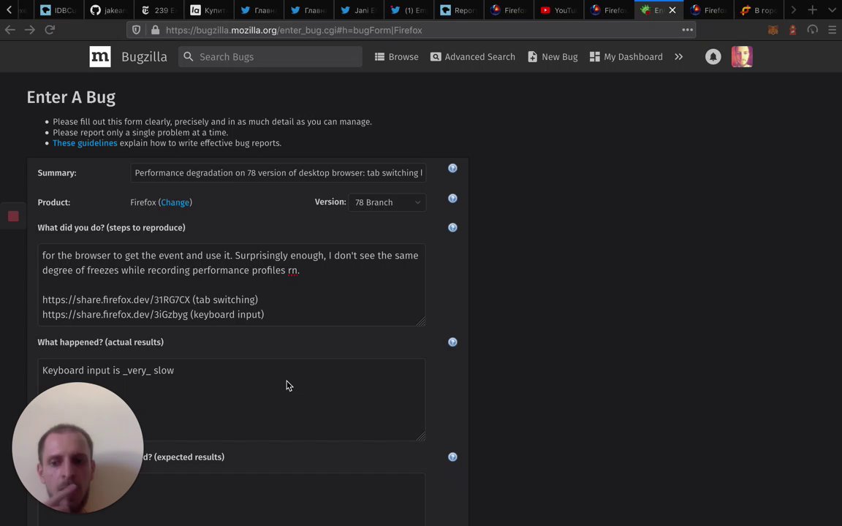Open the Version dropdown showing 78 Branch
The height and width of the screenshot is (526, 842).
(387, 202)
